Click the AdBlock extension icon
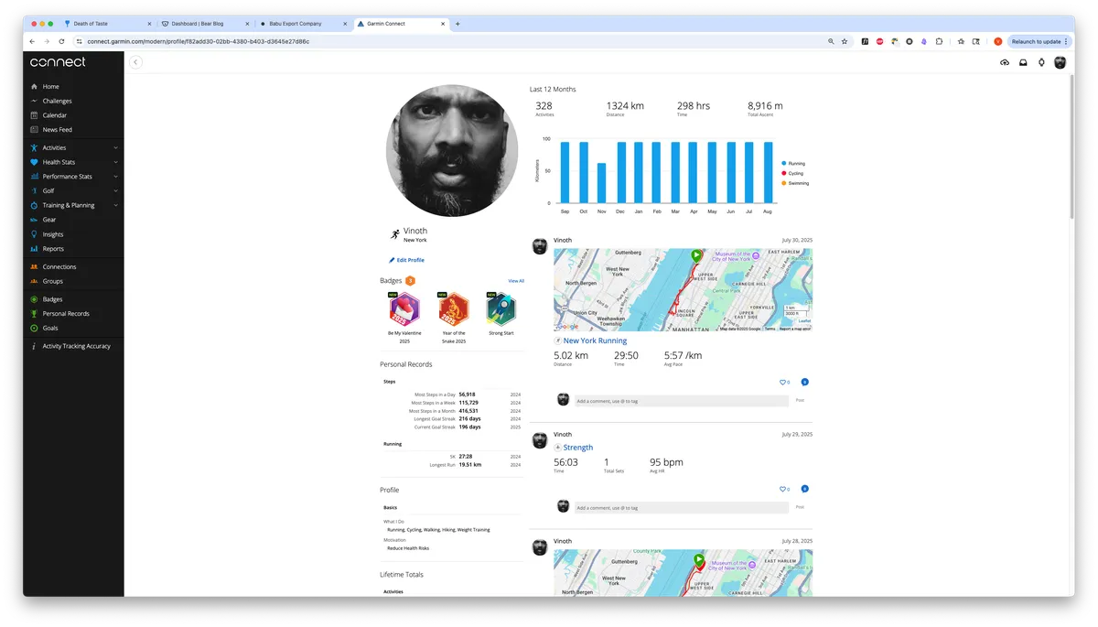1098x627 pixels. pos(880,41)
